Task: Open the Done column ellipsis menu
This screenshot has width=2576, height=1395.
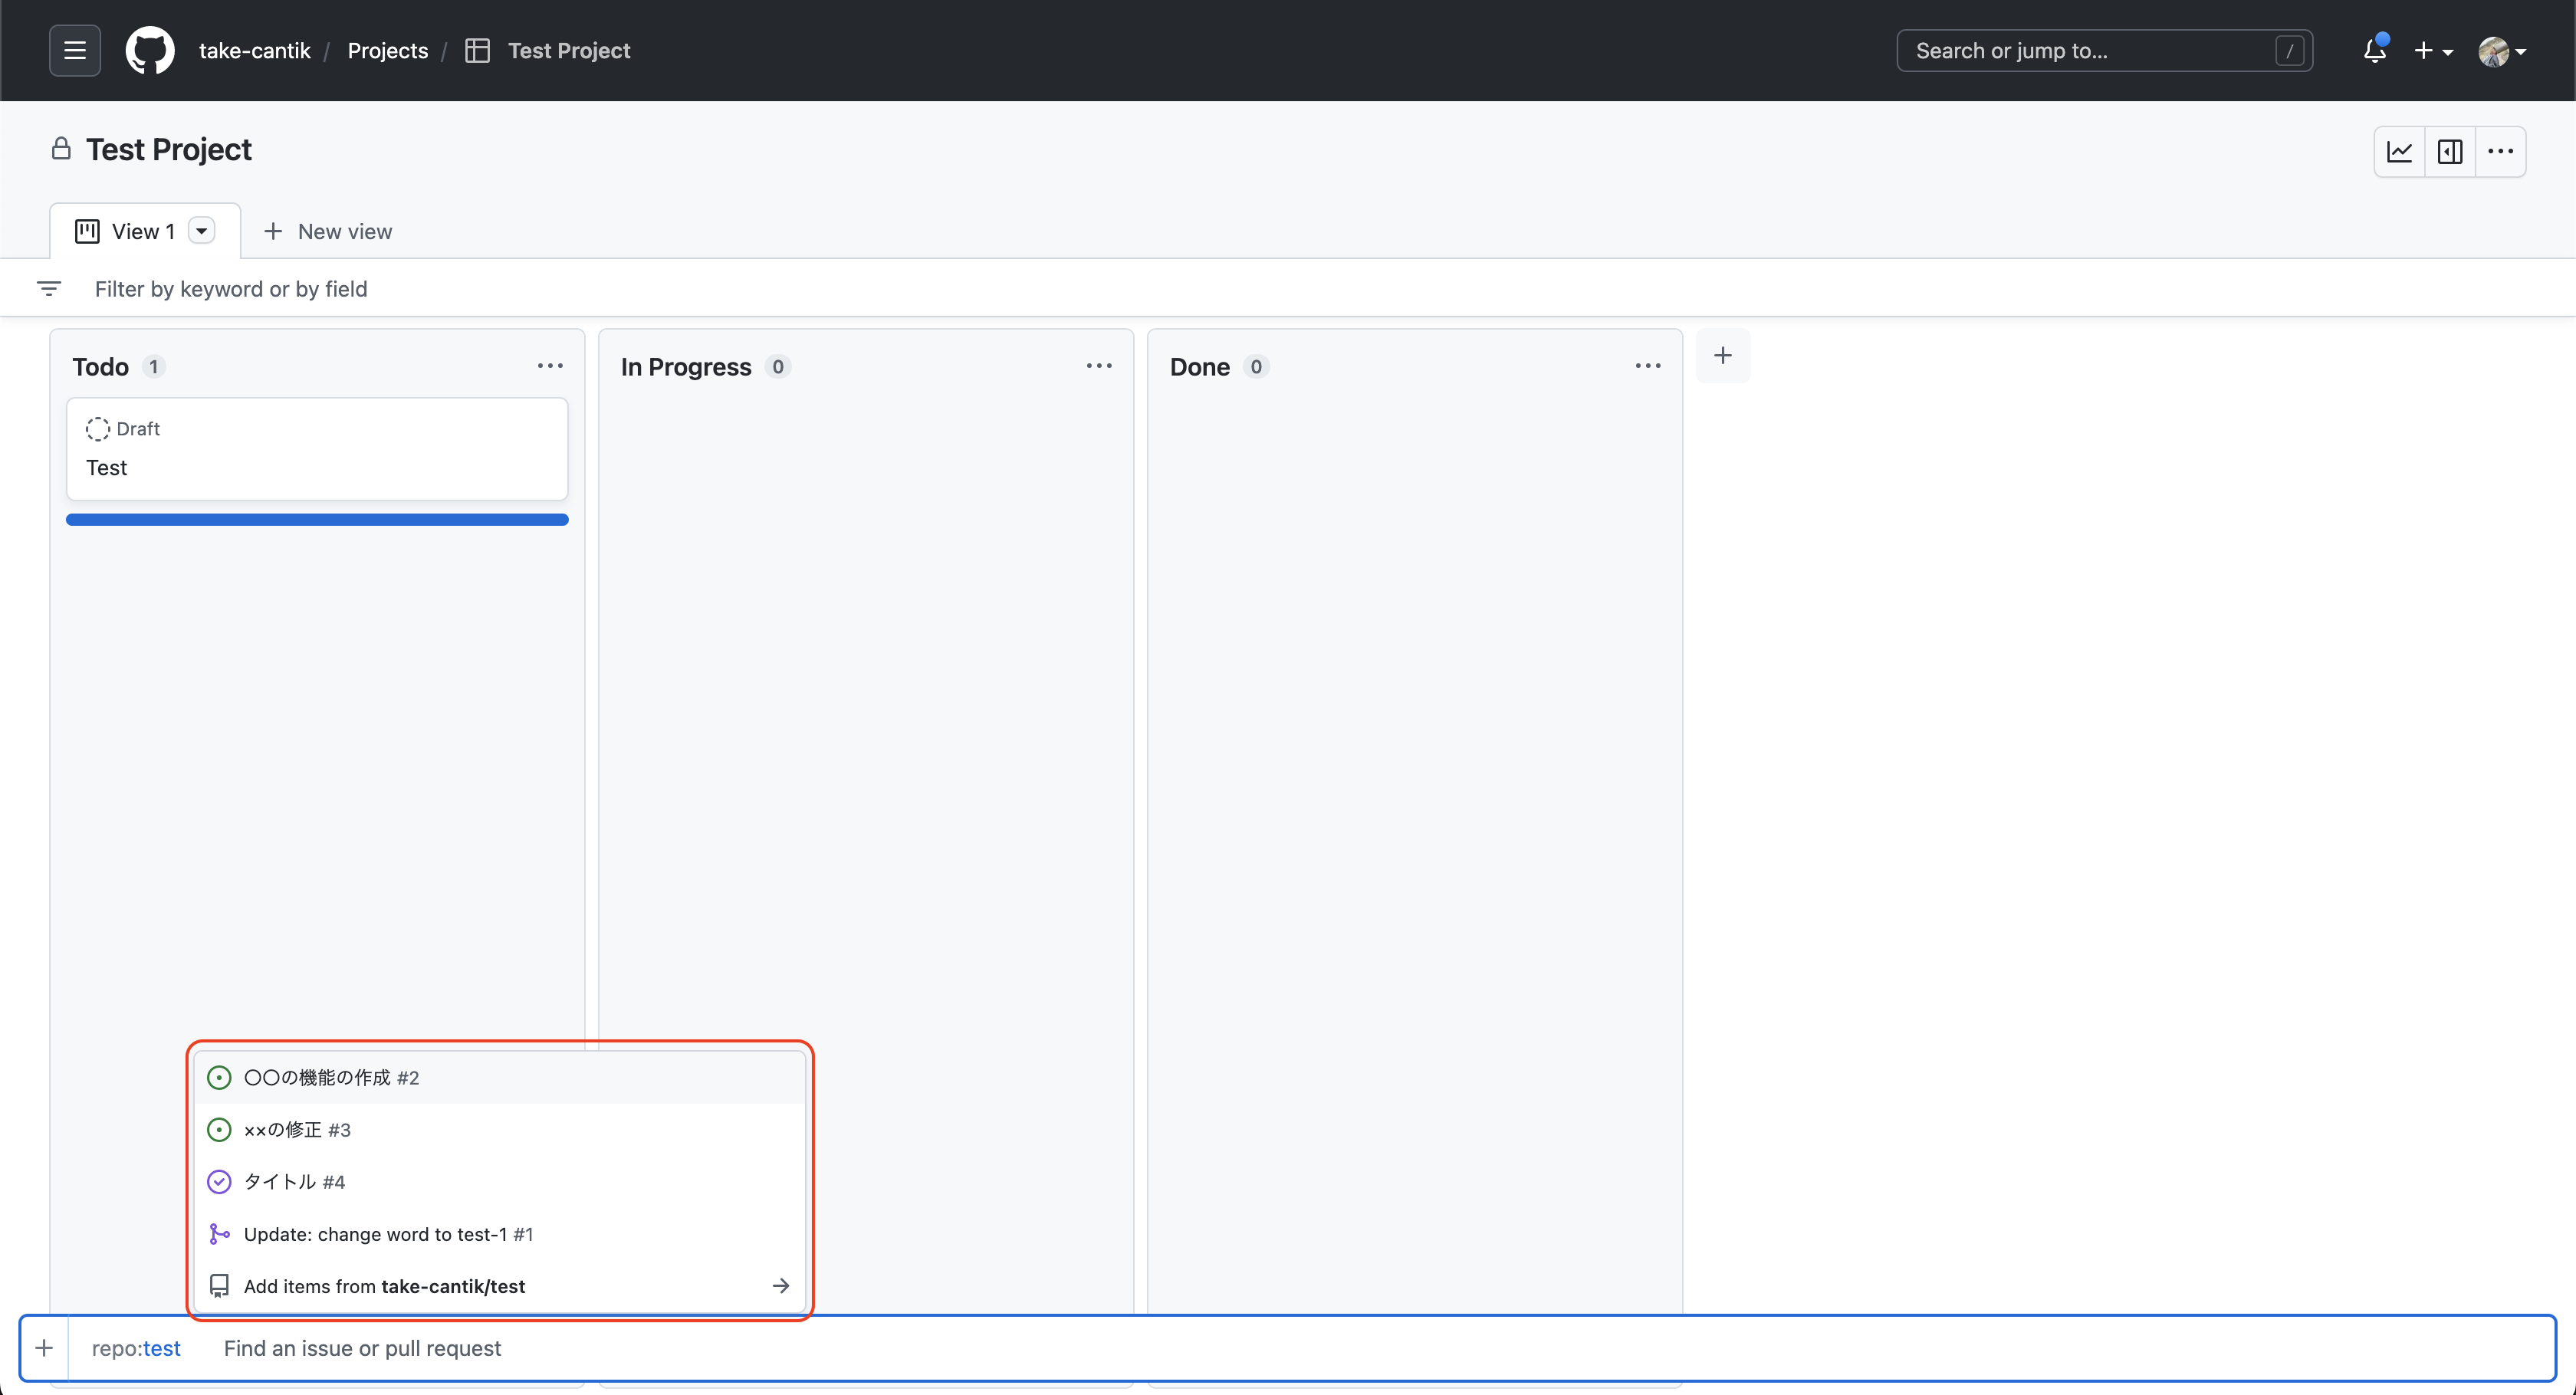Action: 1647,365
